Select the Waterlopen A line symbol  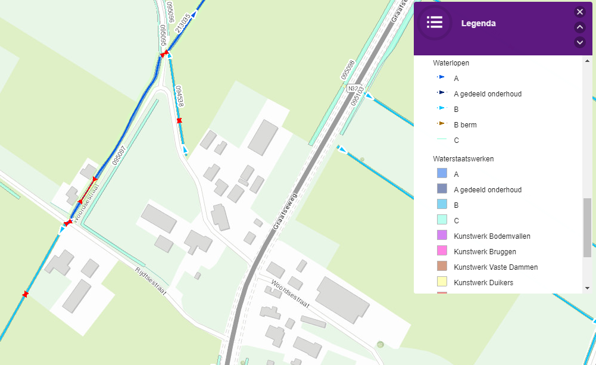click(x=440, y=78)
